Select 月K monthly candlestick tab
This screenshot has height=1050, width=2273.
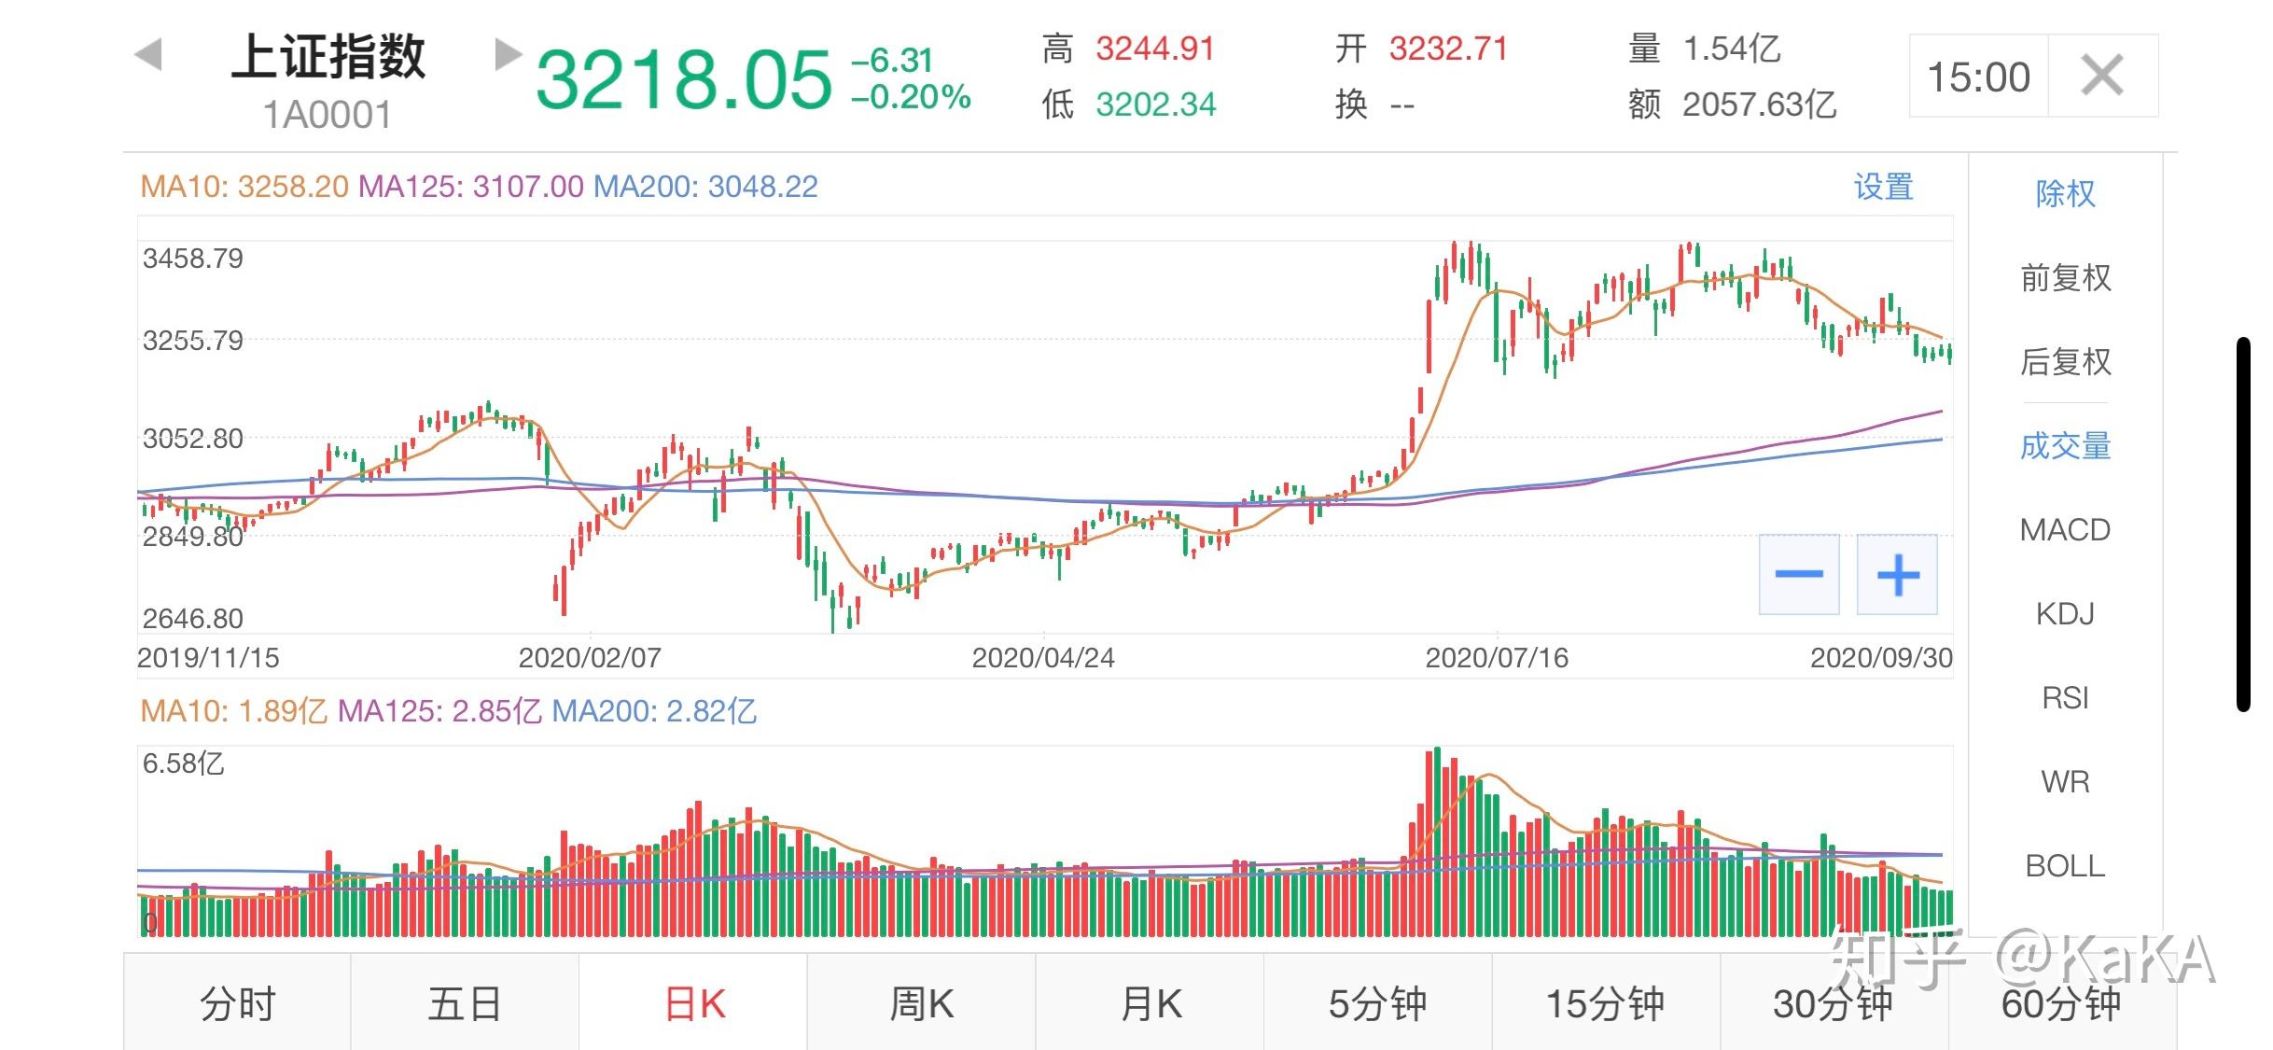pos(1150,1003)
